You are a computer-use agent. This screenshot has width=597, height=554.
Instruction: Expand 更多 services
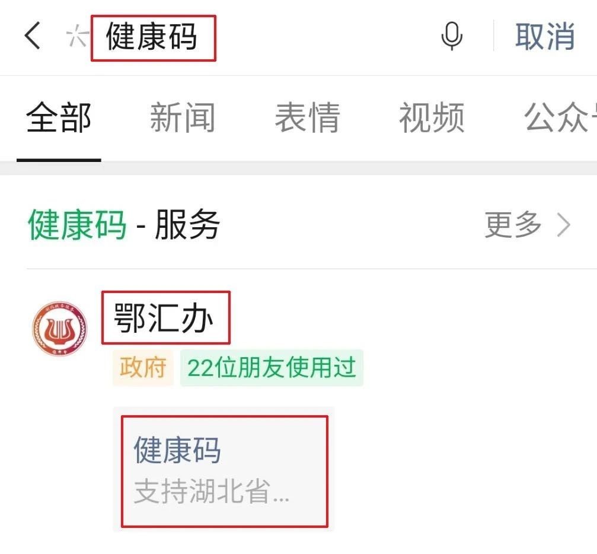click(513, 225)
